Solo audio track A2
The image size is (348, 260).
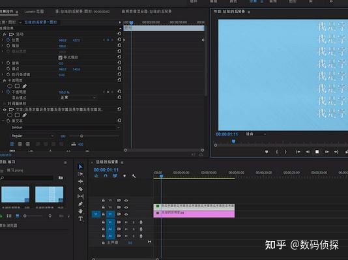(134, 229)
